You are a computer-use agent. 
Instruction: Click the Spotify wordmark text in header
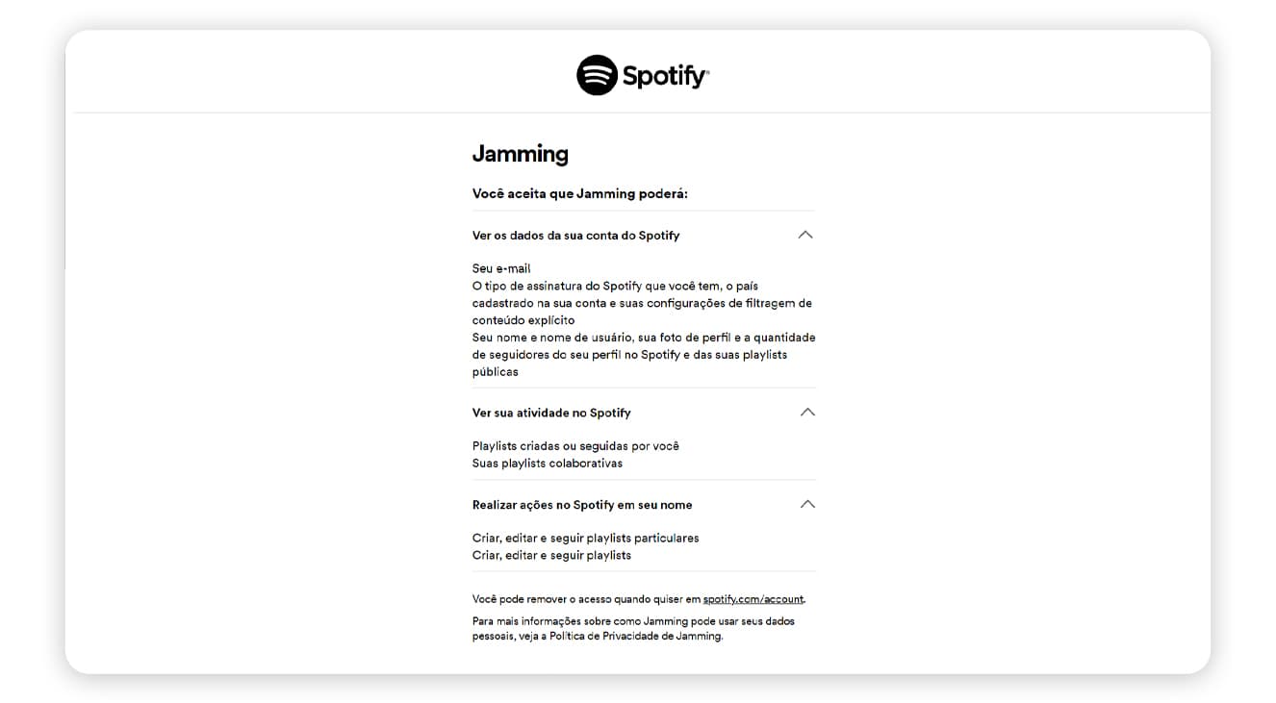coord(666,76)
